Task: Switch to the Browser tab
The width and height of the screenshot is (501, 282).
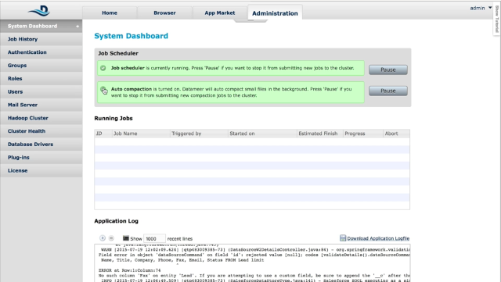Action: [164, 12]
